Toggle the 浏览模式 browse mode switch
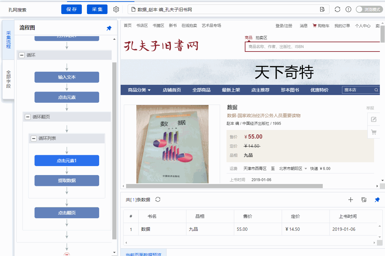Viewport: 385px width, 256px height. coord(369,9)
